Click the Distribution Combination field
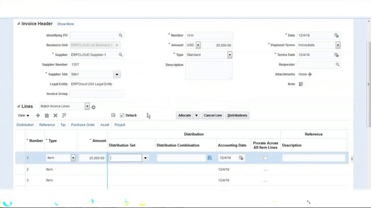The width and height of the screenshot is (371, 208). [x=181, y=158]
